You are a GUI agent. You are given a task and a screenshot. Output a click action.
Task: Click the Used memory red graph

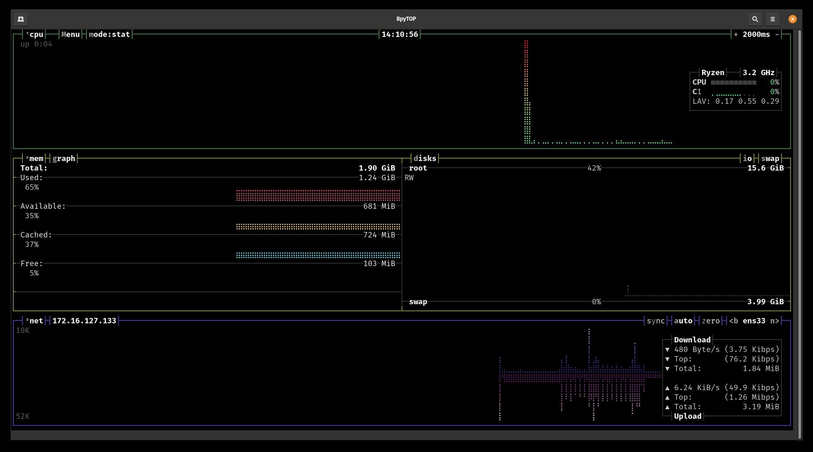pyautogui.click(x=318, y=195)
